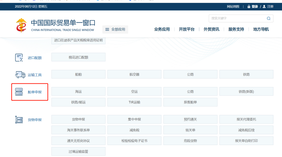Viewport: 282px width, 157px height.
Task: Click the manifest declaration category icon
Action: click(x=19, y=92)
